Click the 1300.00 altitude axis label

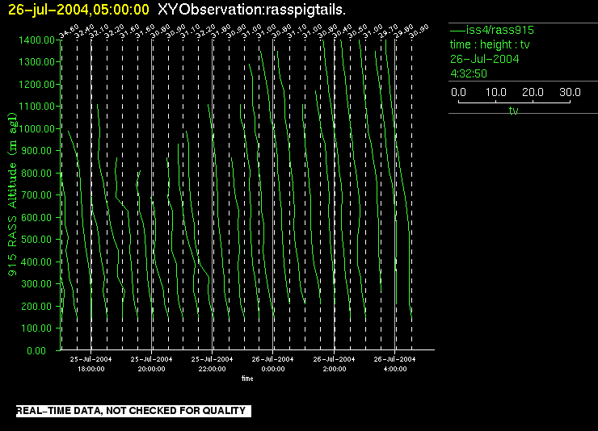tap(36, 61)
